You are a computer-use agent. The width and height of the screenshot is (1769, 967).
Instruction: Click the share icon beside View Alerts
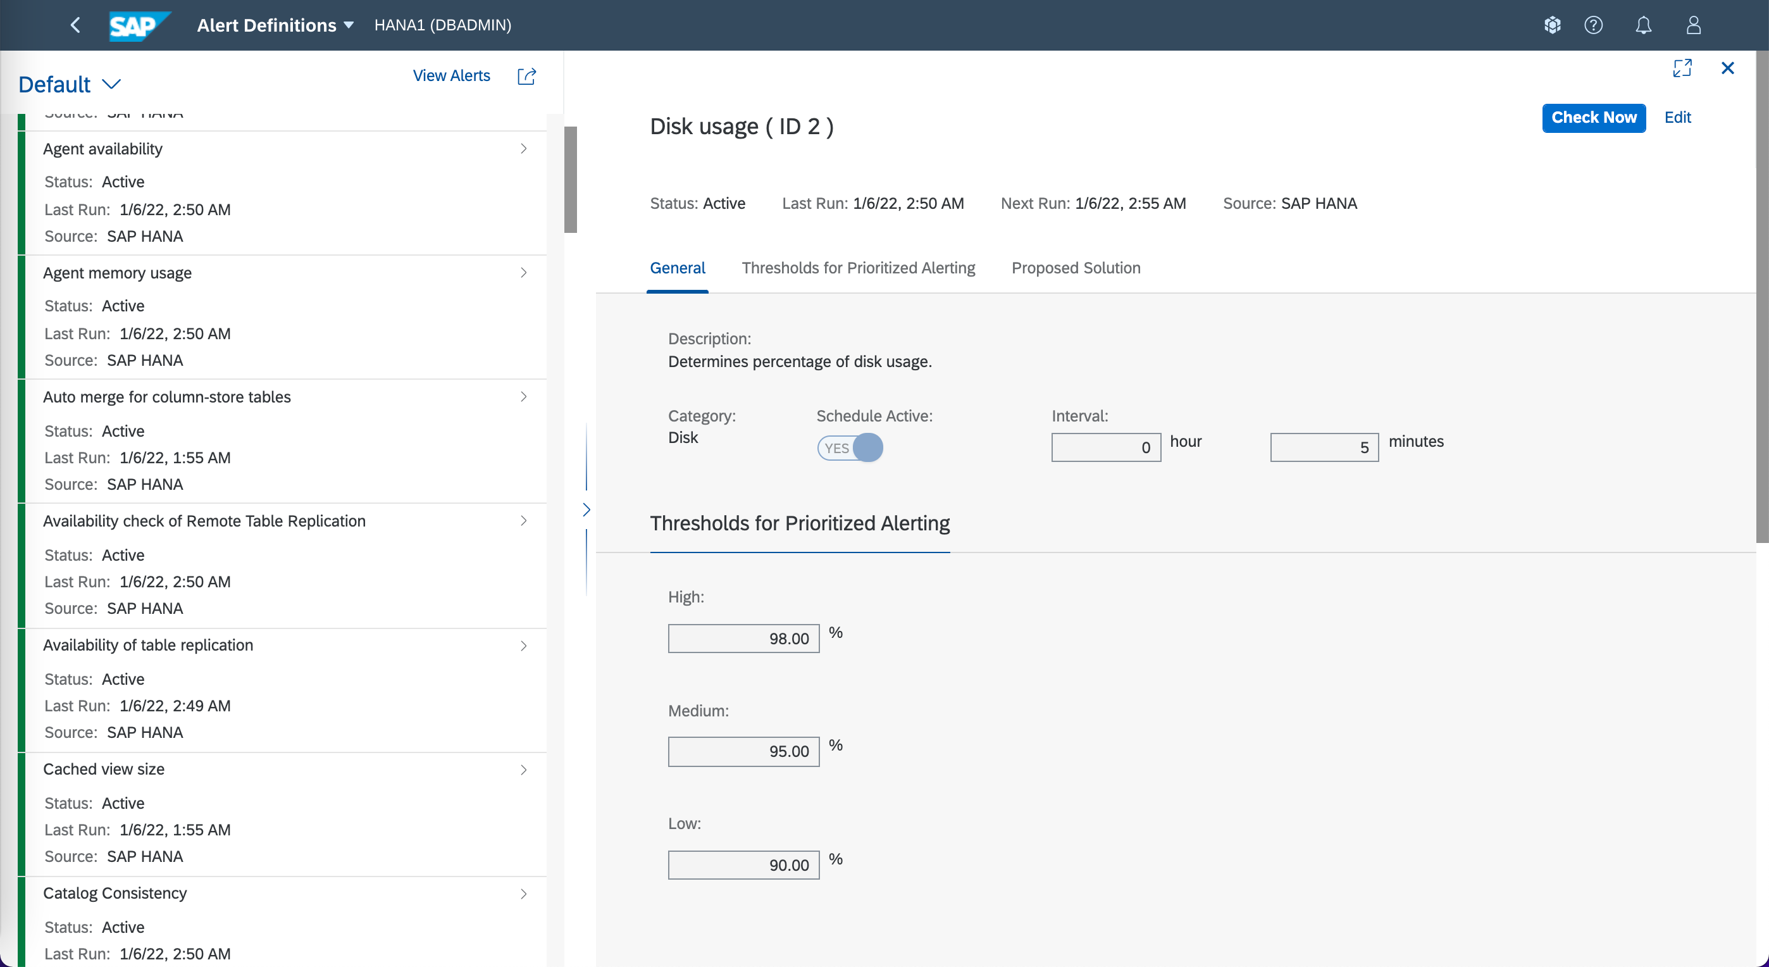(526, 76)
